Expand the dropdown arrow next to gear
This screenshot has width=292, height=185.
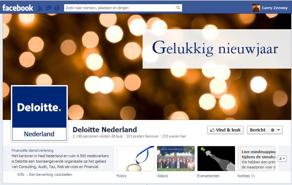[278, 130]
